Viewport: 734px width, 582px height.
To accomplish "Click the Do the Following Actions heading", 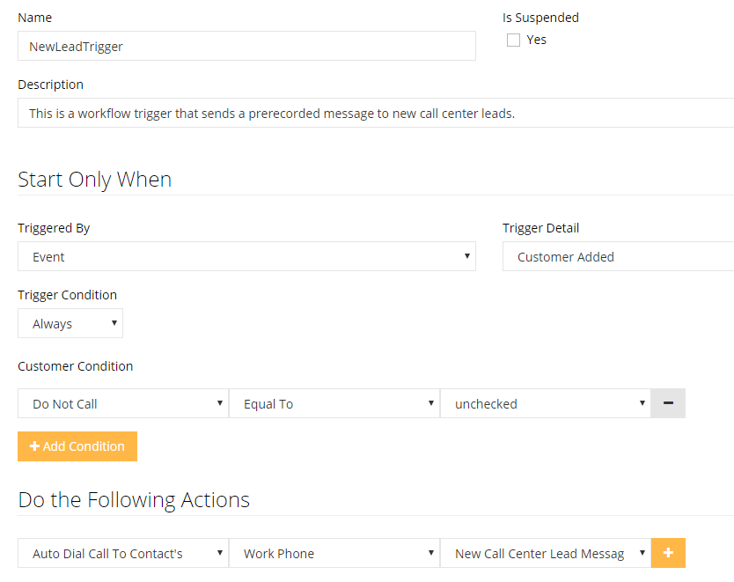I will point(134,499).
